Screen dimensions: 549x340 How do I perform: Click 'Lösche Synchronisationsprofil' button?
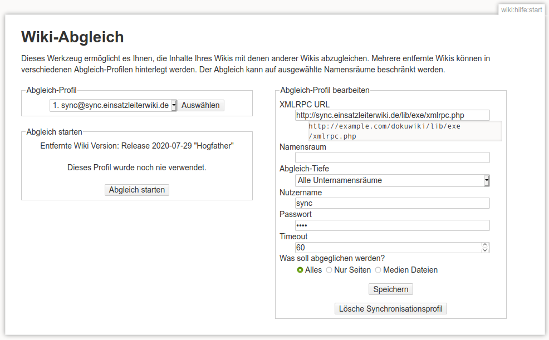coord(390,308)
